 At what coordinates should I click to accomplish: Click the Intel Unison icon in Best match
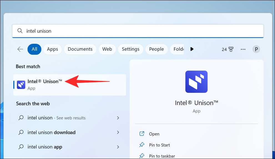point(21,85)
